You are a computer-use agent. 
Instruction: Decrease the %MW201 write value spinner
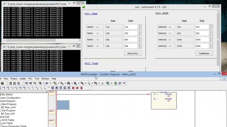[x=211, y=35]
